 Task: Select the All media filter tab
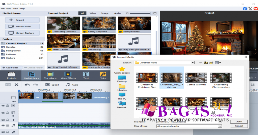point(82,13)
